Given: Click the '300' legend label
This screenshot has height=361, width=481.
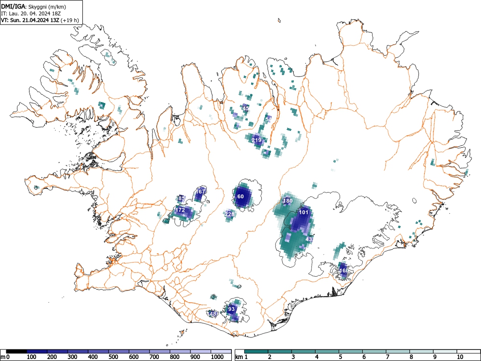Looking at the screenshot, I should pyautogui.click(x=73, y=357).
